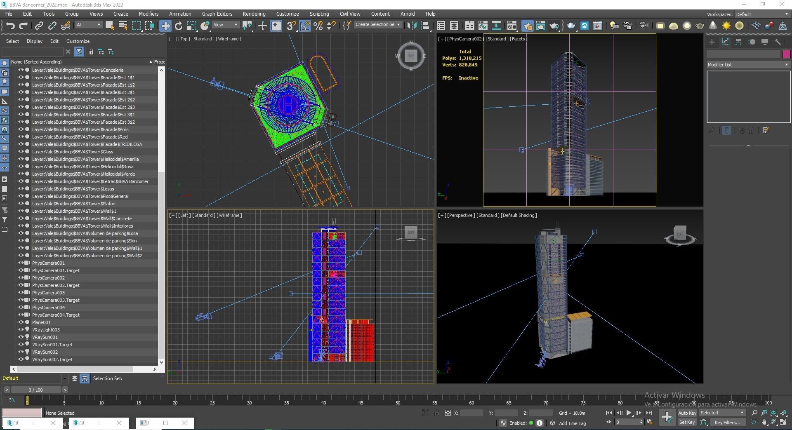Click the time slider 0 / 100

tap(36, 390)
